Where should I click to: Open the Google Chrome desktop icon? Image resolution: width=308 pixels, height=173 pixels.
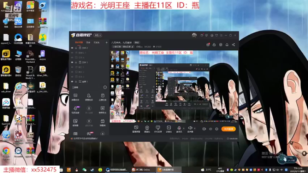point(6,153)
